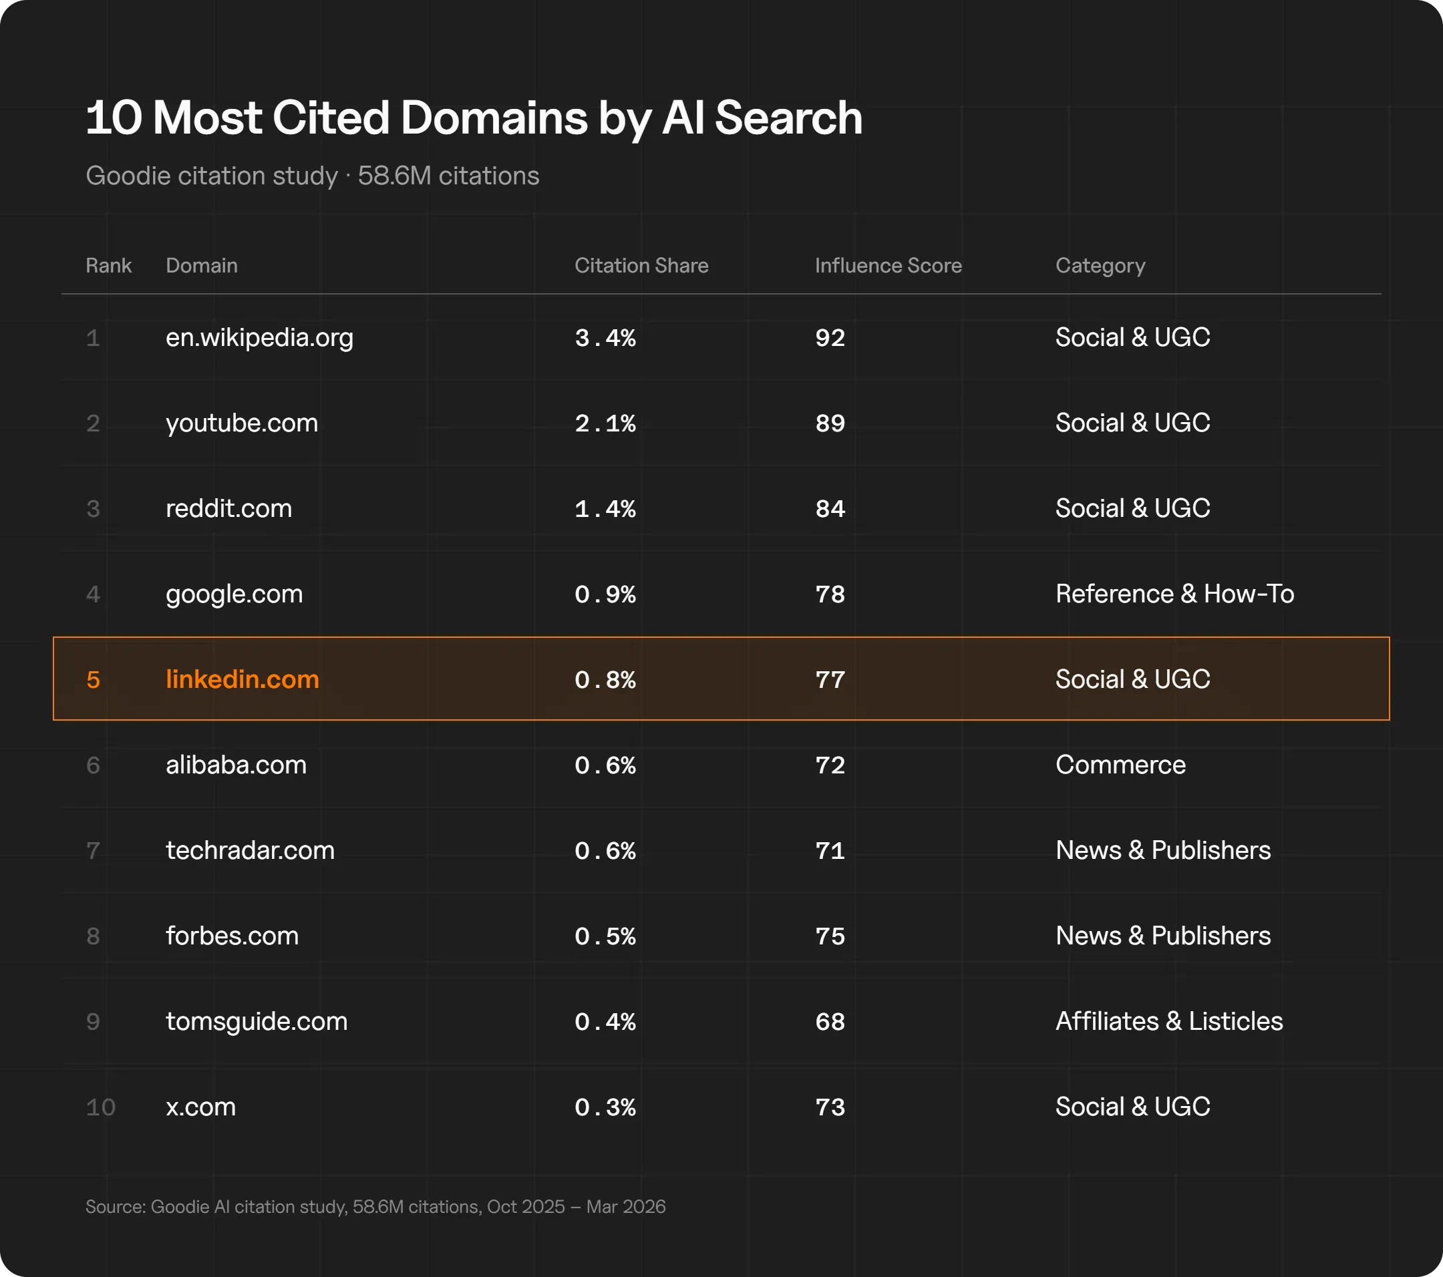Click rank number 10 beside x.com

coord(100,1107)
